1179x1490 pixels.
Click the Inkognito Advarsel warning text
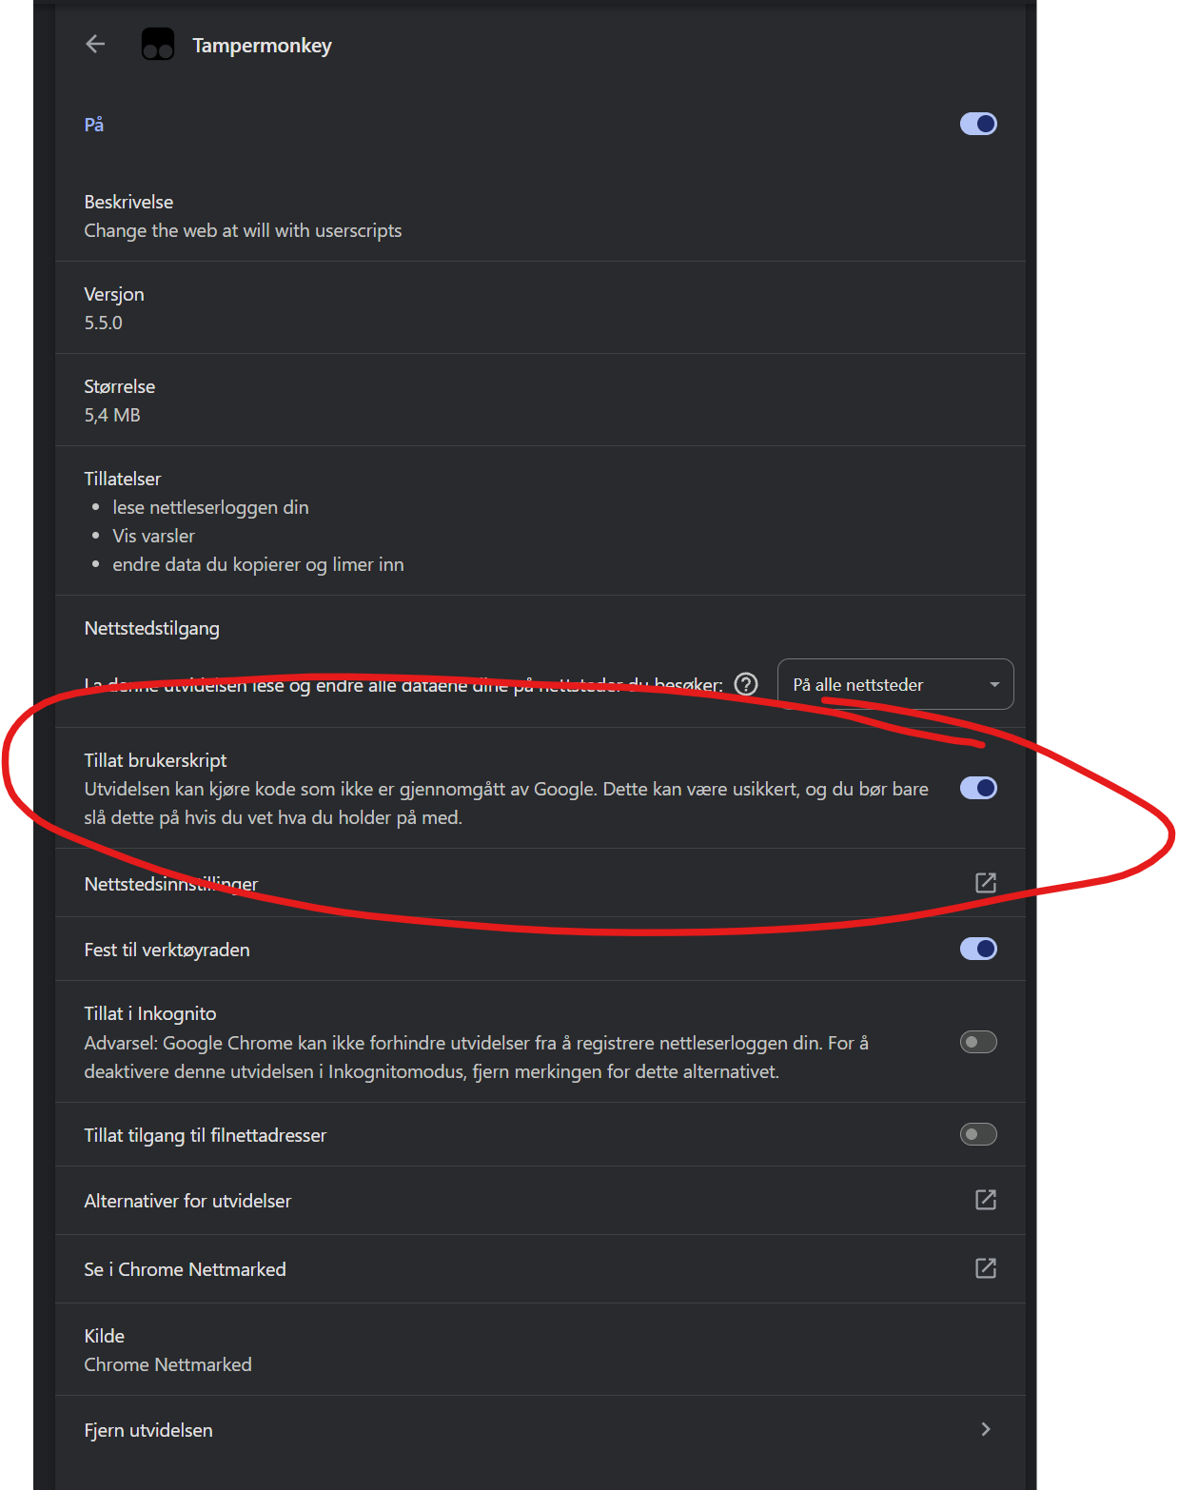[476, 1057]
